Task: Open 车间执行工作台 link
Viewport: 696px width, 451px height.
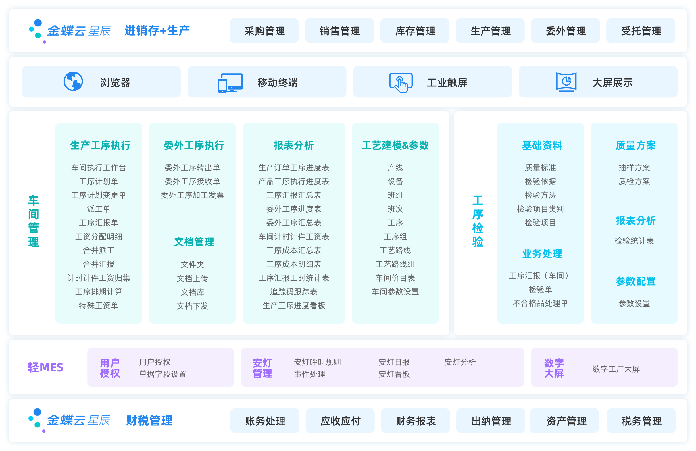Action: tap(99, 167)
